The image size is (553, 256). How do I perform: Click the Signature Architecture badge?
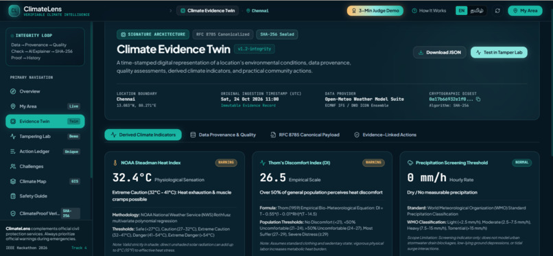coord(153,34)
